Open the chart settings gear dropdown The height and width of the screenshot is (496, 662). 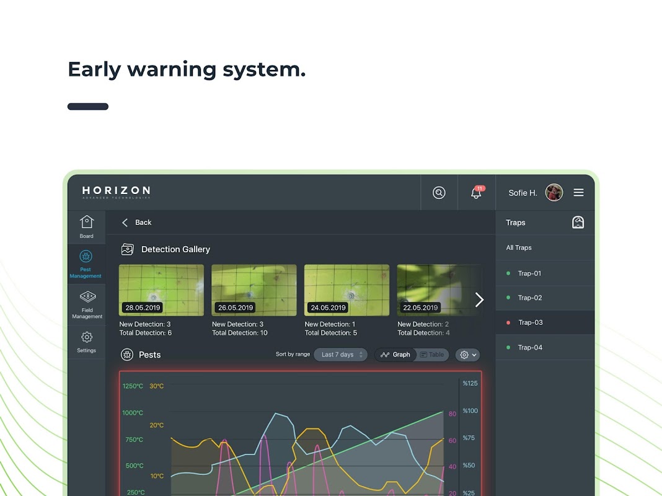pyautogui.click(x=468, y=355)
